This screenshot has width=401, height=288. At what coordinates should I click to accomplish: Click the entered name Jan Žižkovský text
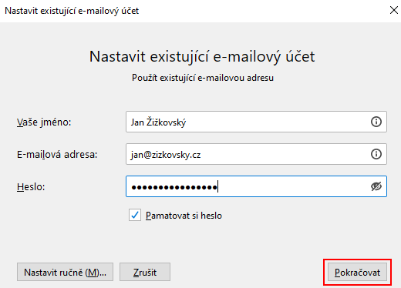[x=158, y=122]
